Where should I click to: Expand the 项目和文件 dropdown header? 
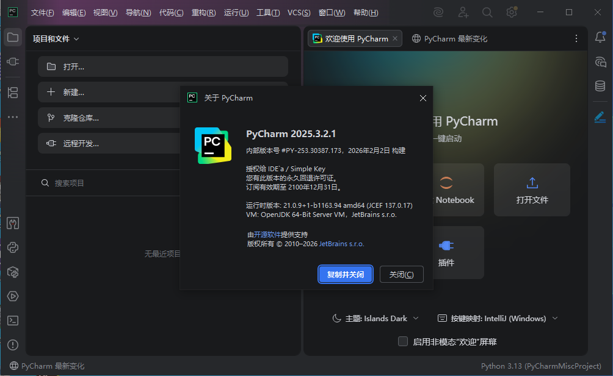tap(56, 39)
